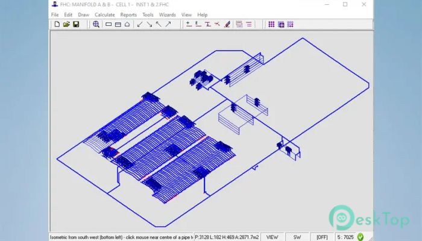Click the Open folder icon
The height and width of the screenshot is (241, 422).
(67, 25)
